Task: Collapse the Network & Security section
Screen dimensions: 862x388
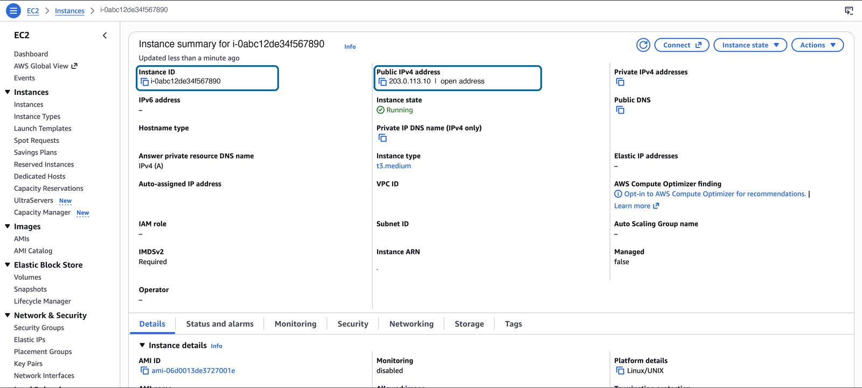Action: tap(8, 315)
